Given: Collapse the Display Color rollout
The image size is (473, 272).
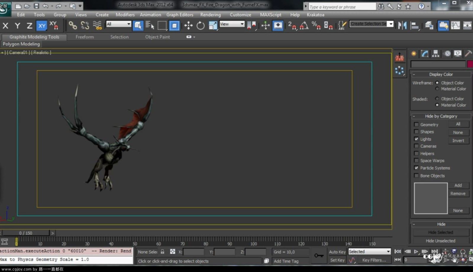Looking at the screenshot, I should click(x=441, y=74).
